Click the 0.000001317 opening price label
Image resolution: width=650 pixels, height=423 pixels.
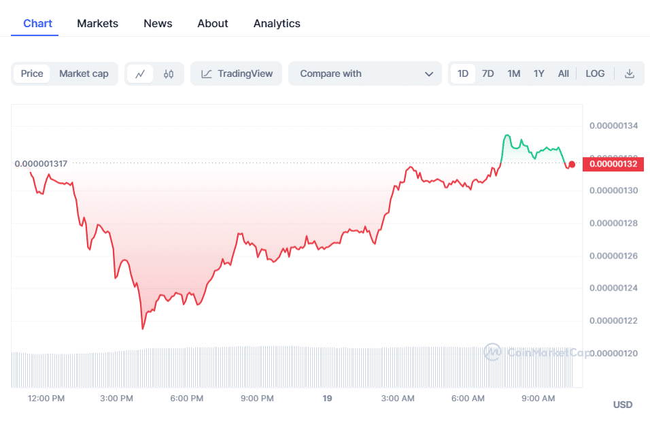point(41,164)
